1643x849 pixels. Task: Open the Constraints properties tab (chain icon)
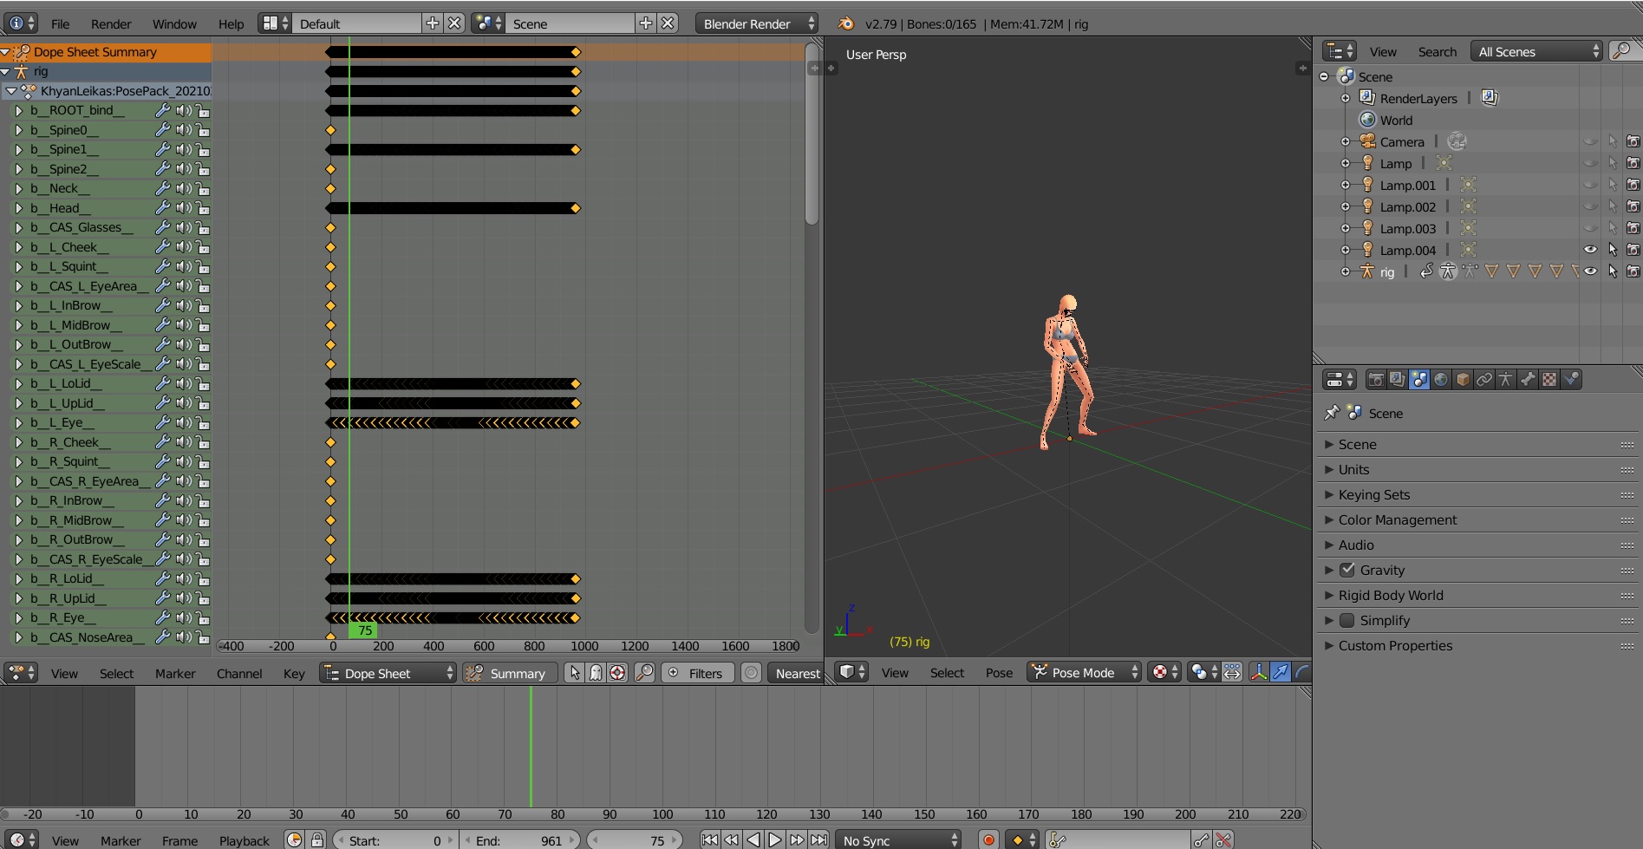[x=1484, y=380]
